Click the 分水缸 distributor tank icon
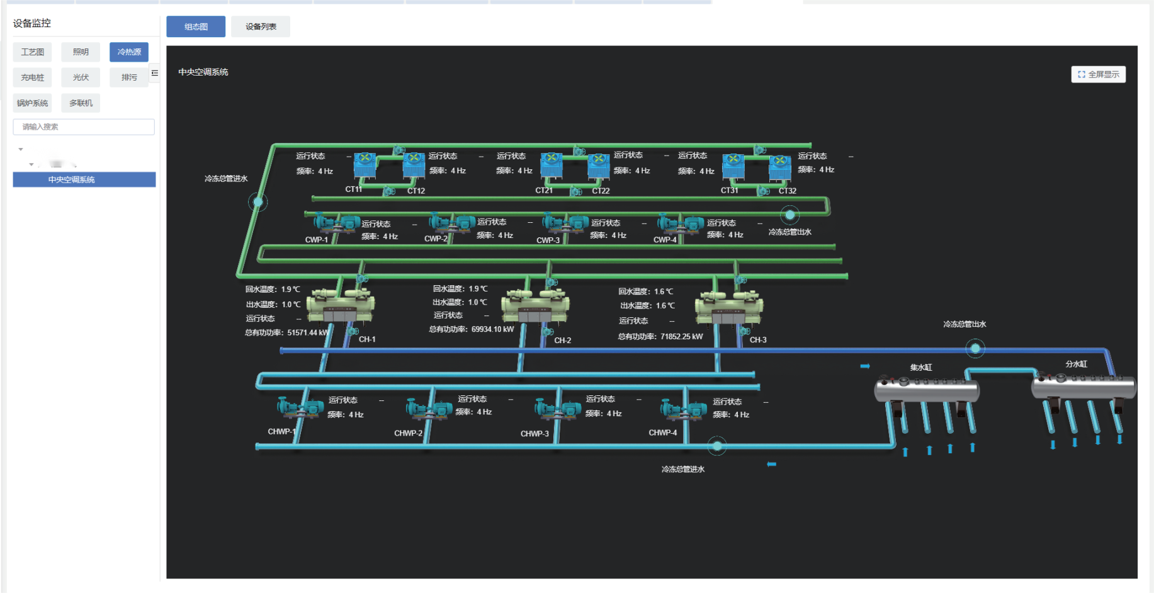Viewport: 1154px width, 593px height. (x=1083, y=387)
